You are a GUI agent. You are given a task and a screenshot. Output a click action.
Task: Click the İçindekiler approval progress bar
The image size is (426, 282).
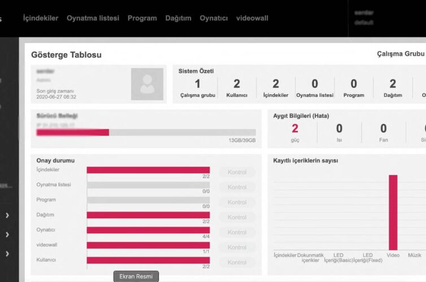[149, 170]
